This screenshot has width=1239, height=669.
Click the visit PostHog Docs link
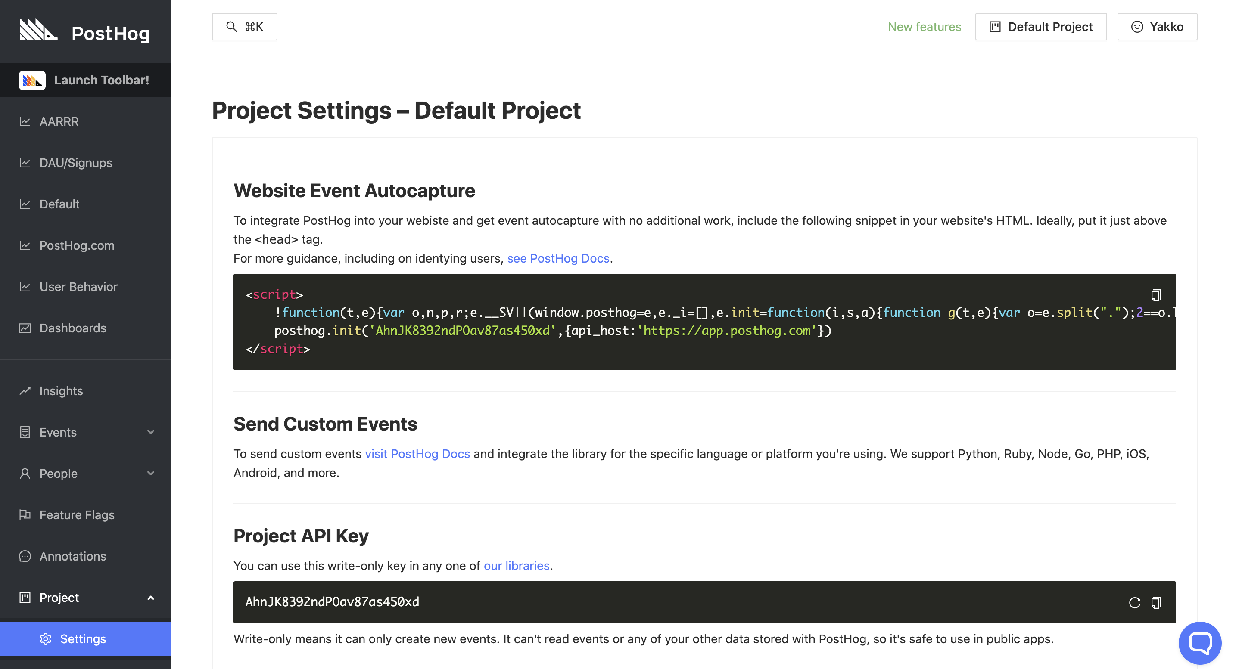click(417, 454)
